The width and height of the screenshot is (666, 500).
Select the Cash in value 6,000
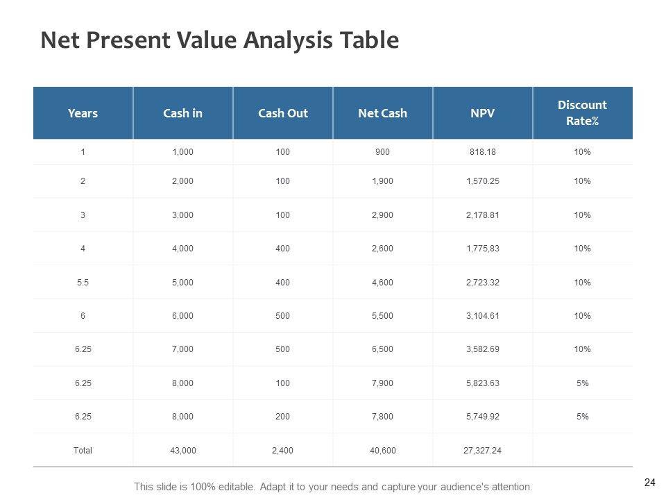click(x=182, y=315)
